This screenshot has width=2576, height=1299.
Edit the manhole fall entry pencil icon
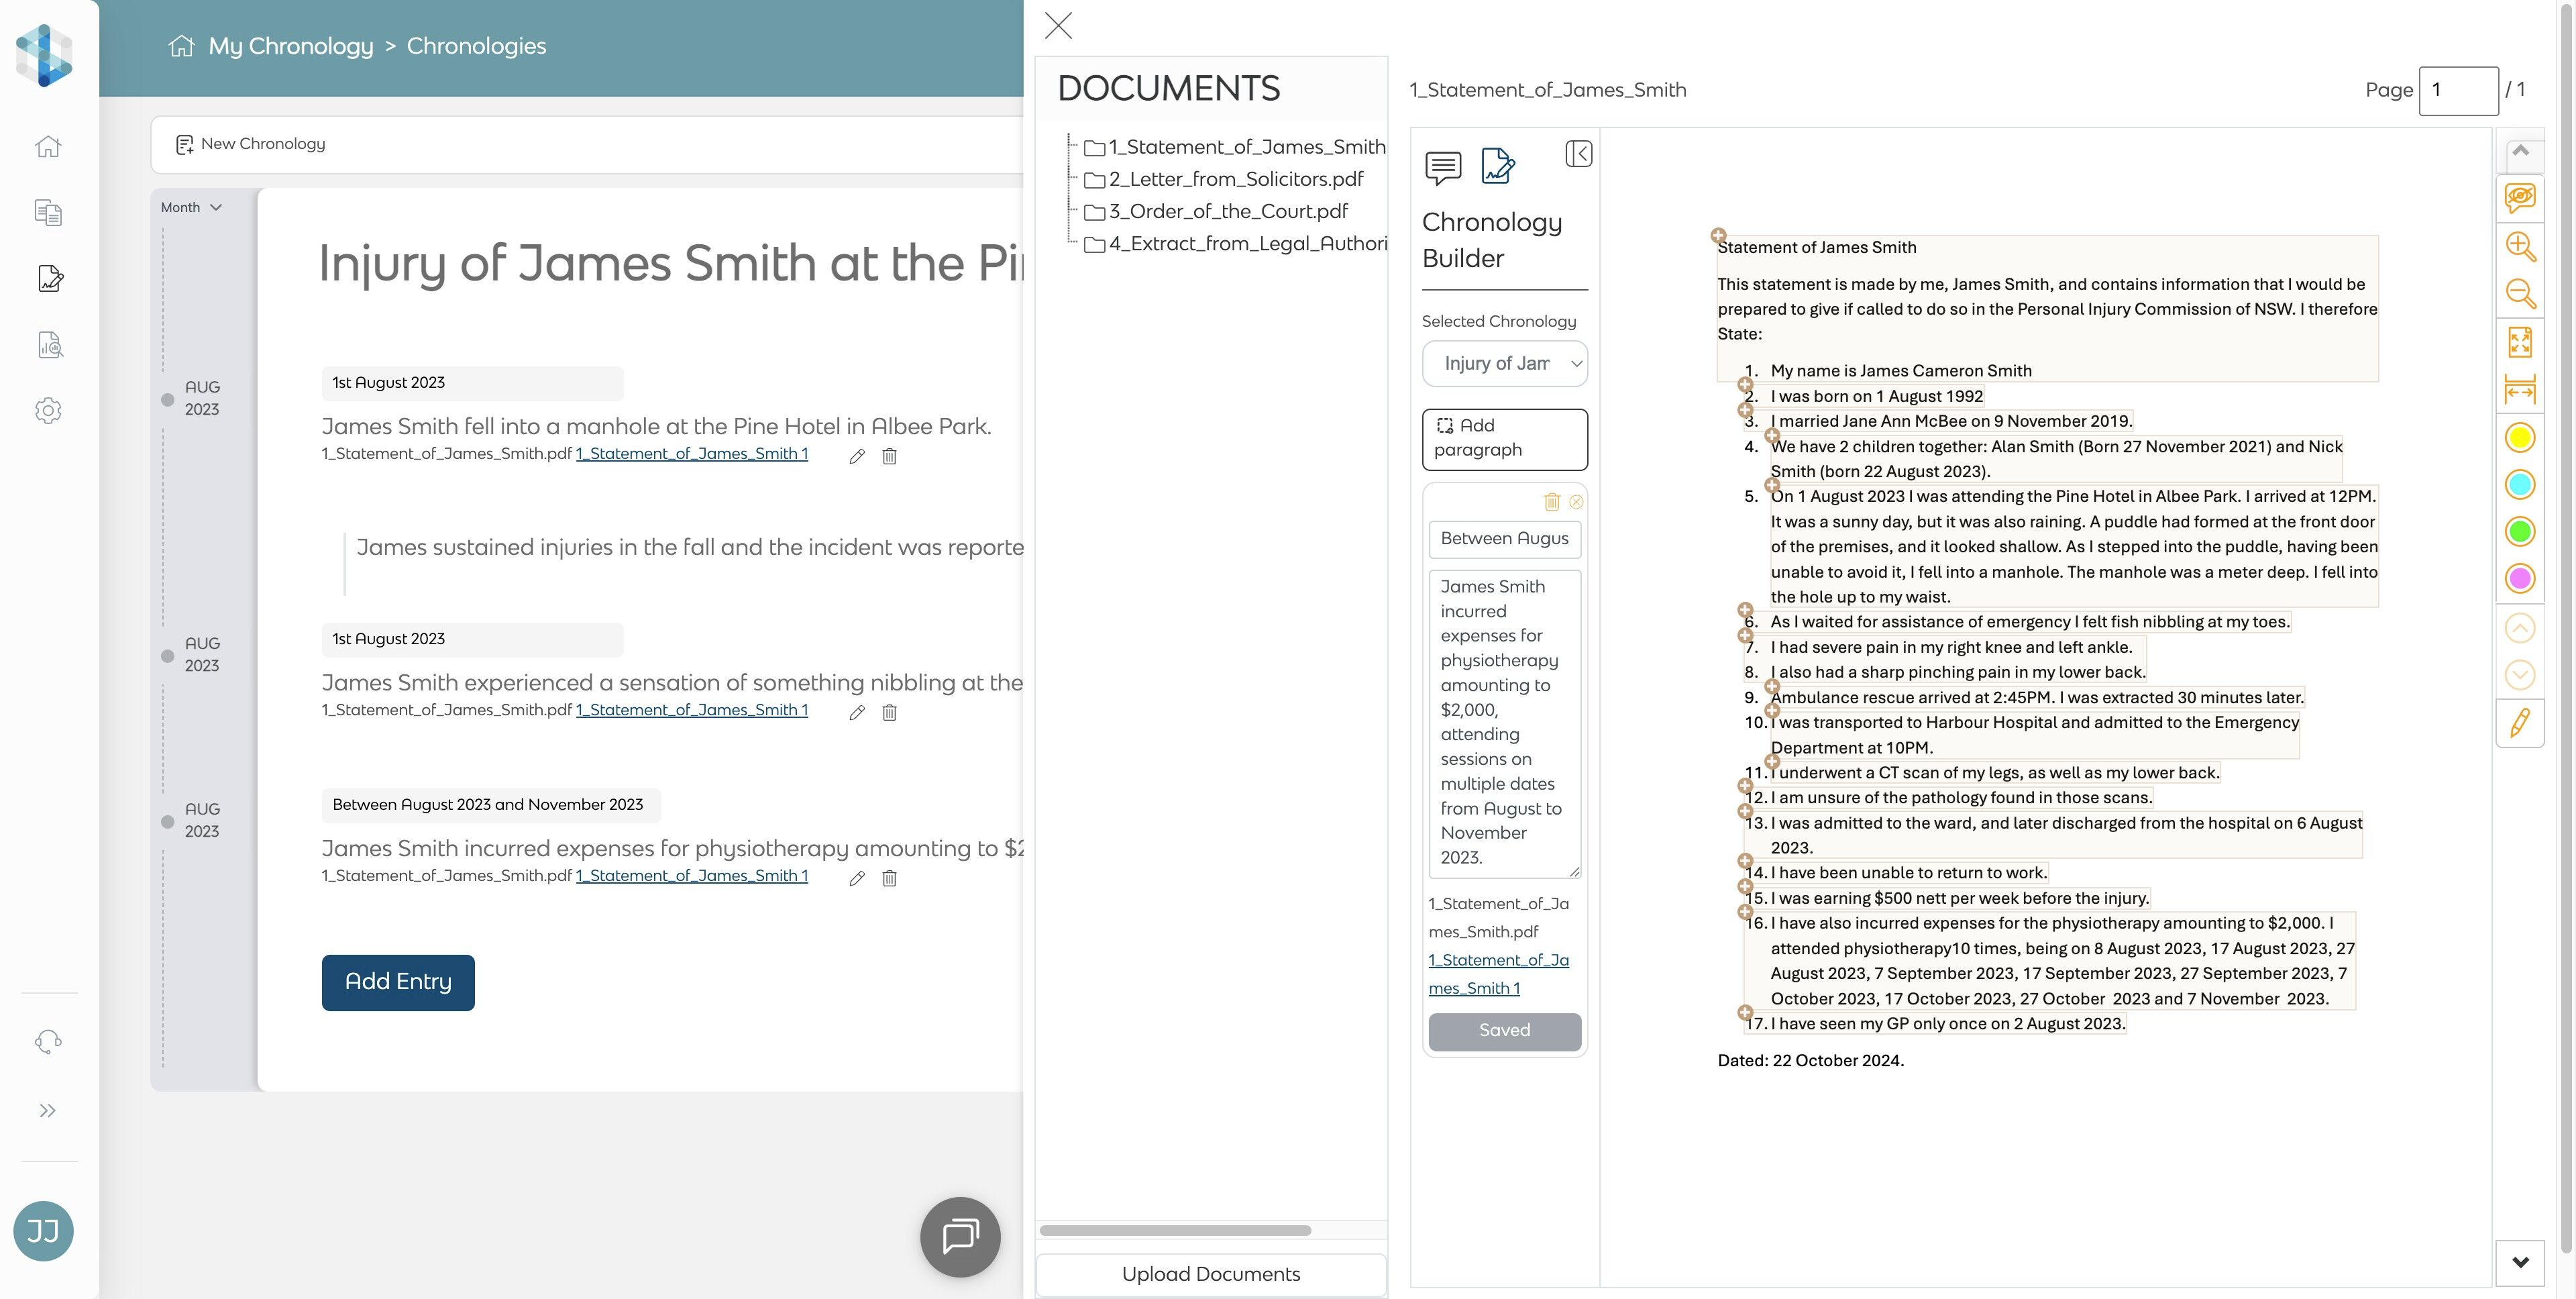857,457
